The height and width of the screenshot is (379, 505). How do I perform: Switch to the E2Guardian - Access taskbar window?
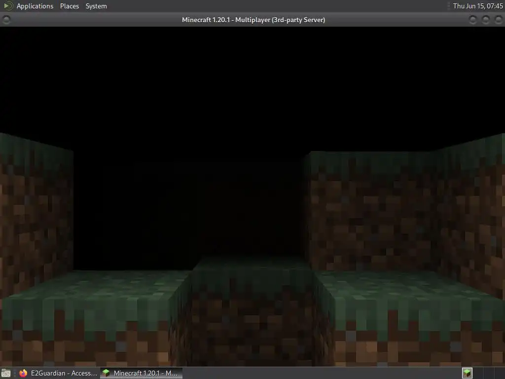coord(58,373)
